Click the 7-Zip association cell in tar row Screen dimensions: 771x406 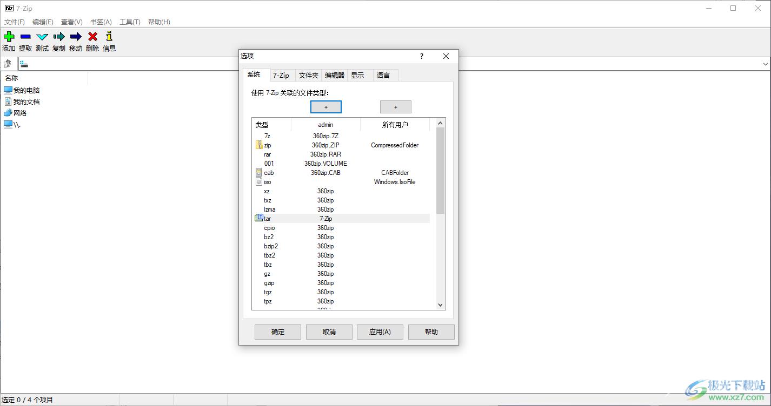point(325,219)
